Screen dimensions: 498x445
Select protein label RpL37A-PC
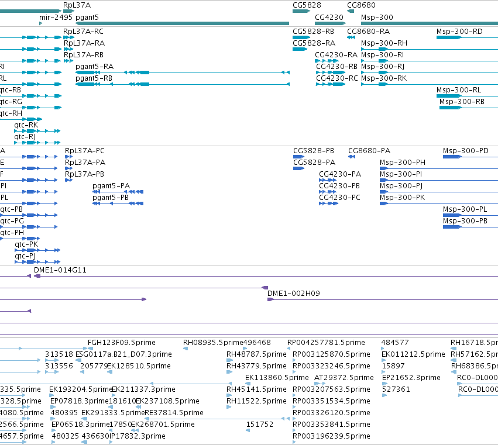point(85,151)
